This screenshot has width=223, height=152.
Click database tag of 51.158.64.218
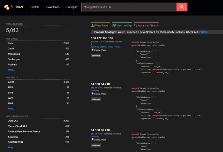click(96, 99)
